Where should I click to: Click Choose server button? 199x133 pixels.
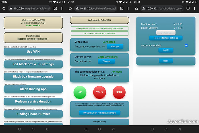(106, 62)
